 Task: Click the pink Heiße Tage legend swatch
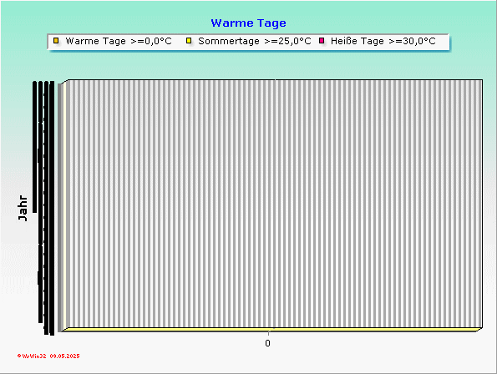point(322,41)
